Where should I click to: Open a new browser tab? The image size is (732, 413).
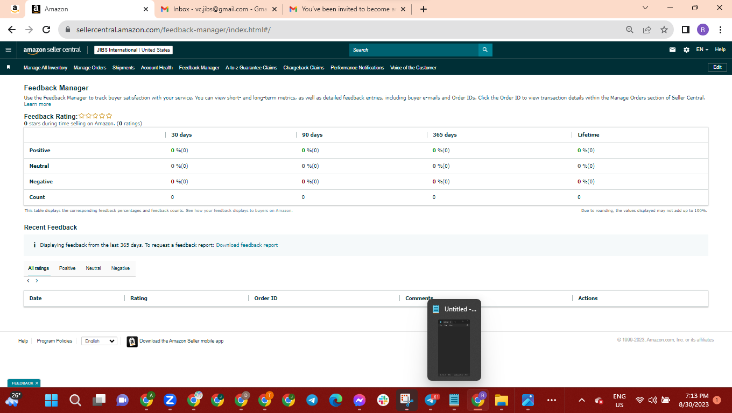(x=424, y=9)
